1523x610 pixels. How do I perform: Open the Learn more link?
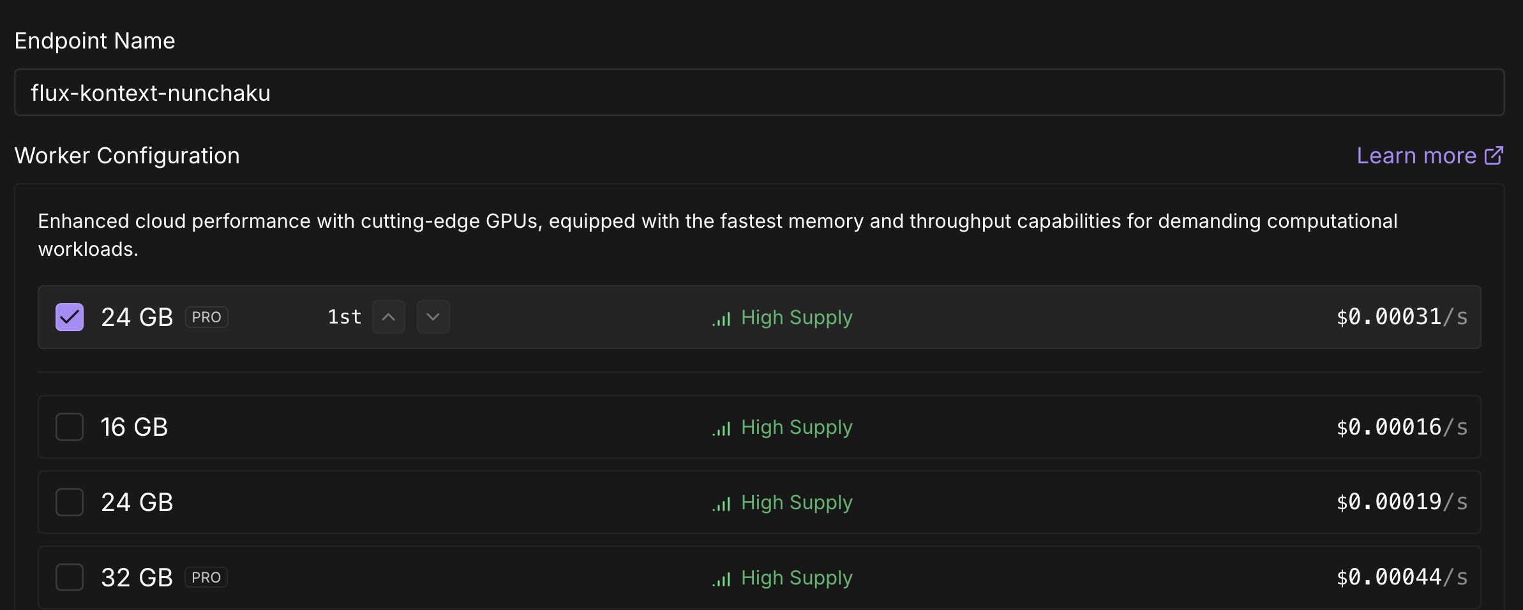coord(1416,156)
